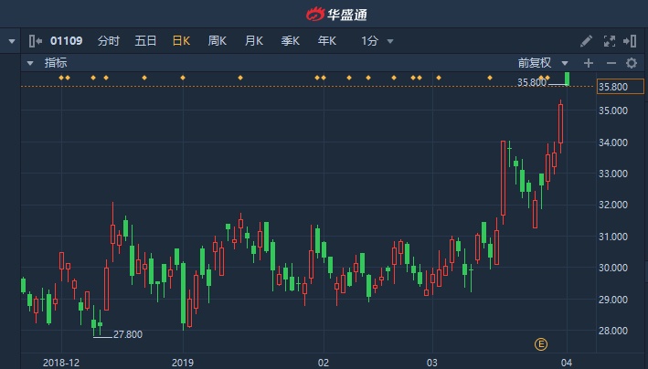Click the 03 month axis label
648x369 pixels.
point(432,363)
